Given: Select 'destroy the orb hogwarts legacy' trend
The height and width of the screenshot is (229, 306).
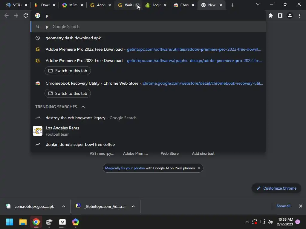Looking at the screenshot, I should tap(148, 118).
